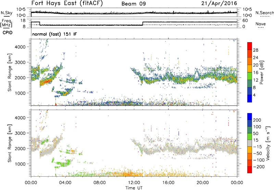Pick the red top segment of power colorbar
This screenshot has height=190, width=274.
click(250, 46)
